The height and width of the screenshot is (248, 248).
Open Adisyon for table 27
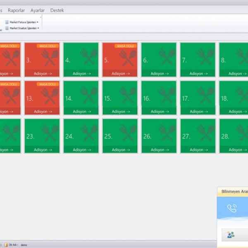198,150
